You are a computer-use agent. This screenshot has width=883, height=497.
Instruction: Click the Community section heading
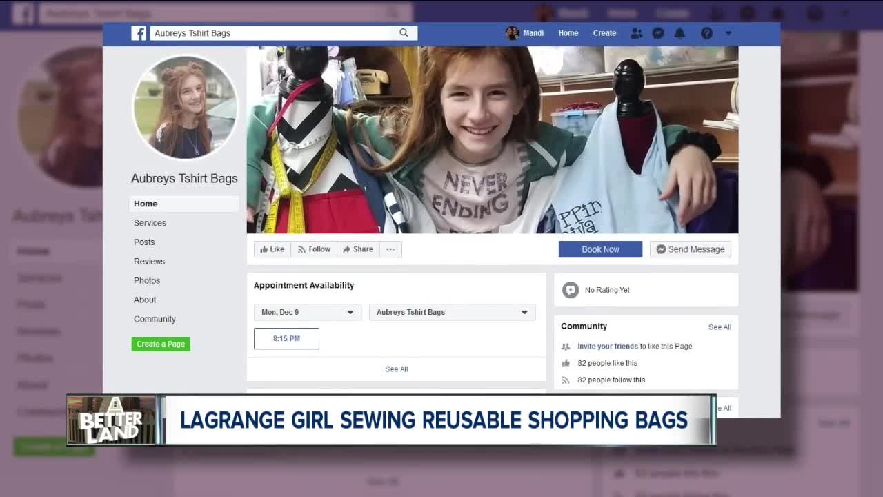coord(584,326)
